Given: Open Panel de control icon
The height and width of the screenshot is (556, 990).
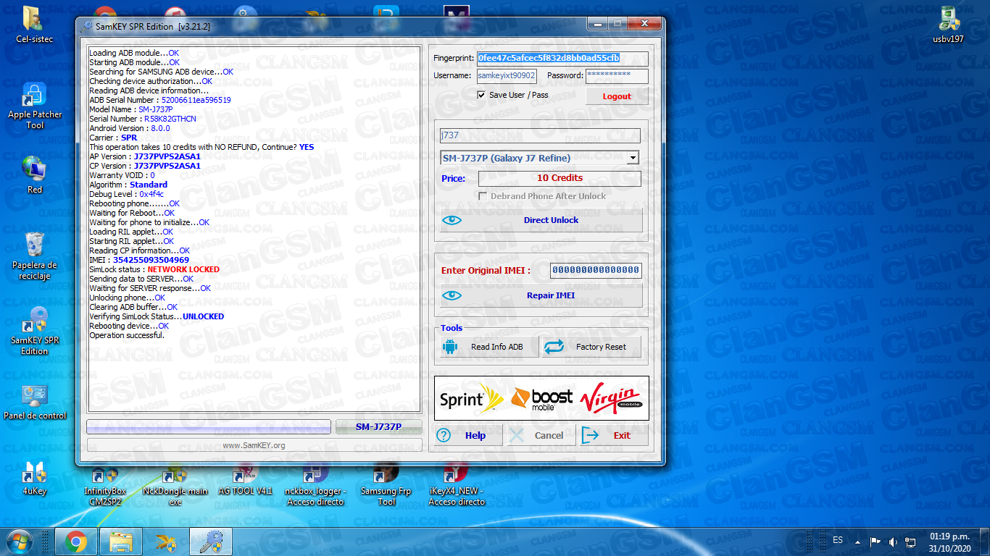Looking at the screenshot, I should coord(34,403).
